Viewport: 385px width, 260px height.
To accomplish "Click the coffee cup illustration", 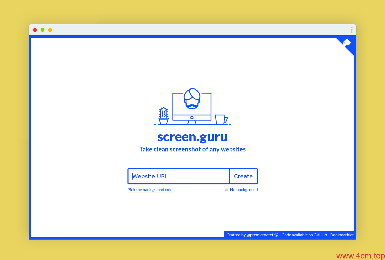I will (x=221, y=119).
